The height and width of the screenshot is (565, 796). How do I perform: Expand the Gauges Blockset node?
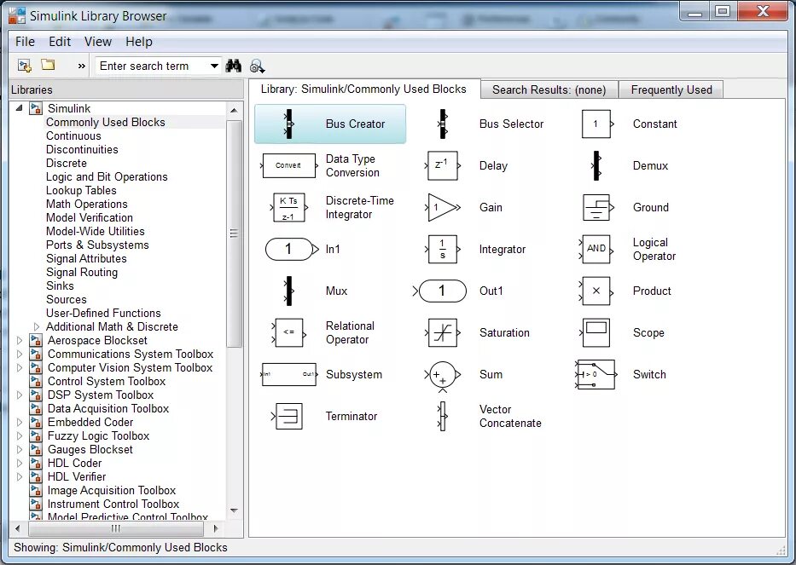point(20,449)
